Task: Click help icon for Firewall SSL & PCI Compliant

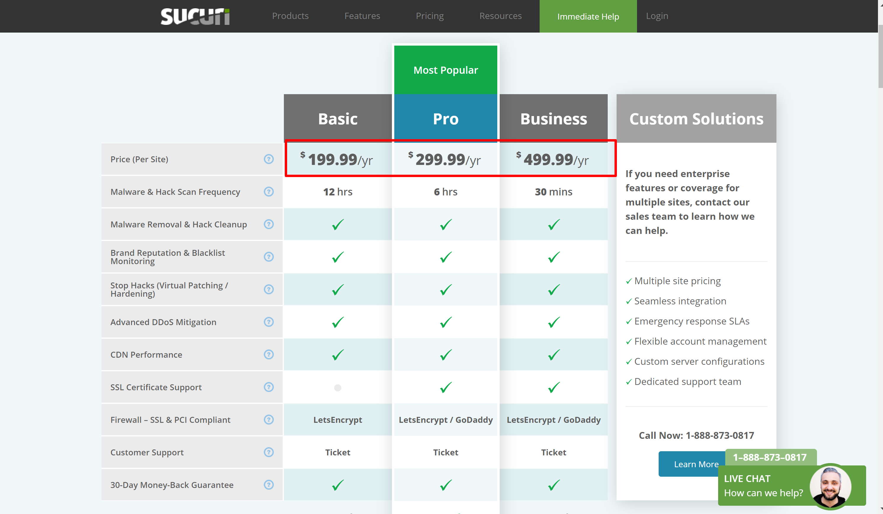Action: point(268,420)
